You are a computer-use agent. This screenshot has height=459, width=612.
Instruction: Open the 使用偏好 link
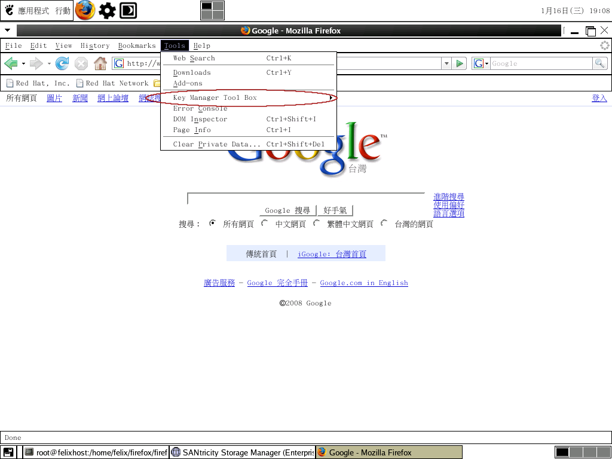tap(448, 205)
